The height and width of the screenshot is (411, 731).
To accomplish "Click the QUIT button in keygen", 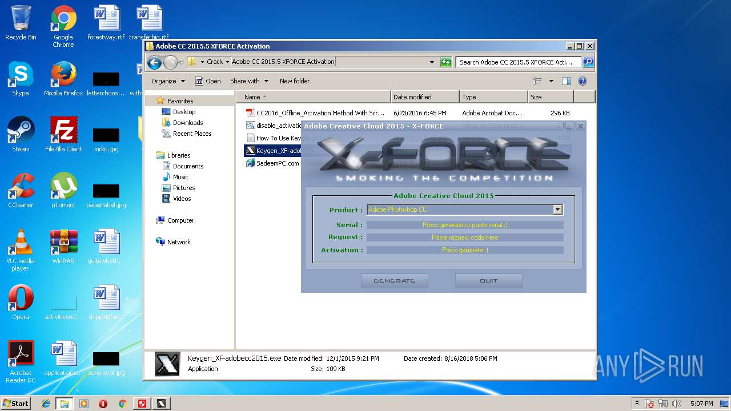I will click(x=488, y=281).
